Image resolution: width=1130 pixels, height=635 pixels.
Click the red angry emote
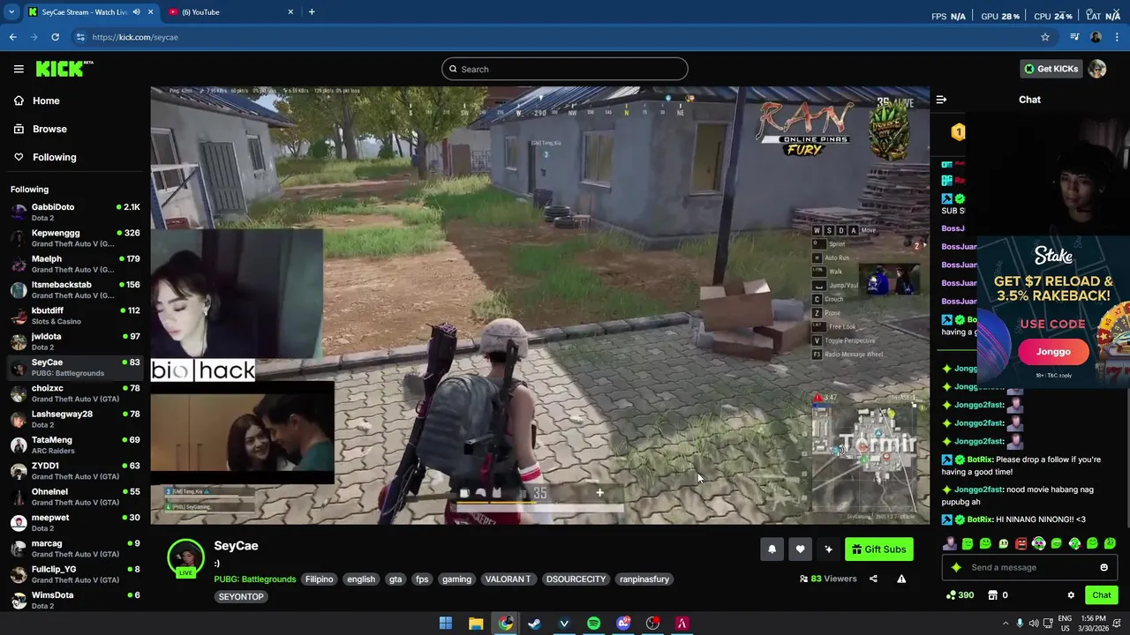tap(1021, 543)
